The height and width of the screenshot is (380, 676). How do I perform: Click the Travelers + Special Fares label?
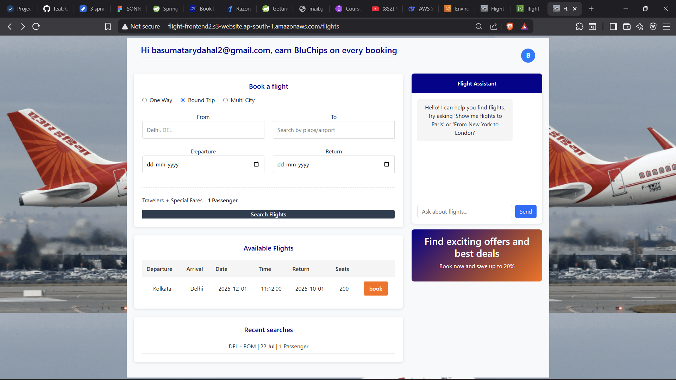(x=172, y=200)
